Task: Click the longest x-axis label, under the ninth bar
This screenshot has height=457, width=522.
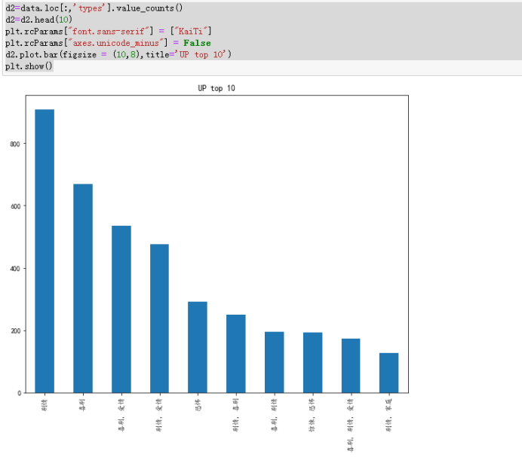Action: [351, 425]
